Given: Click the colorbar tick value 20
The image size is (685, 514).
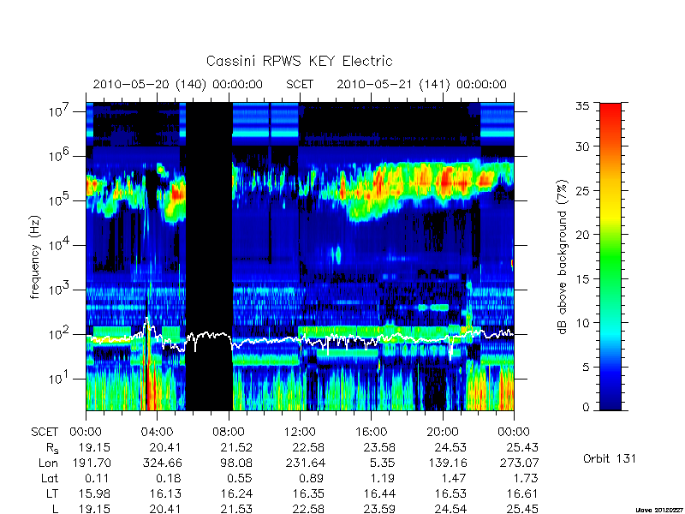Looking at the screenshot, I should [x=582, y=235].
